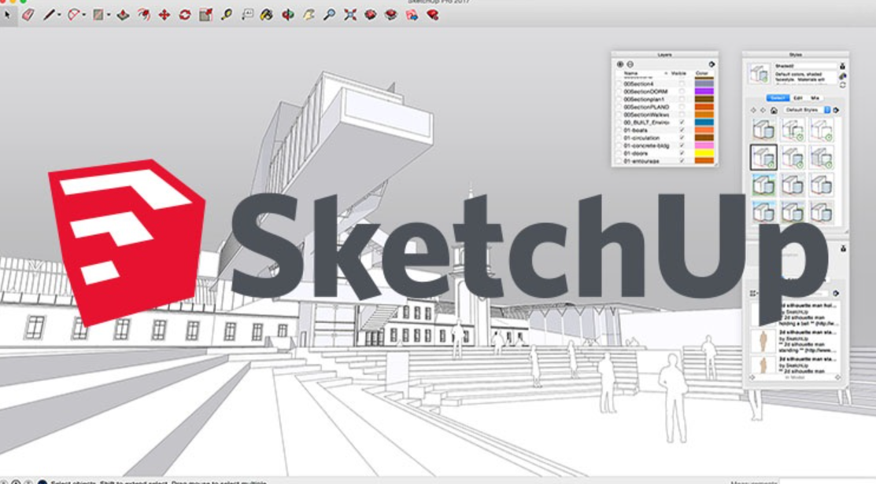Activate the Zoom magnifier tool
The width and height of the screenshot is (876, 484).
[x=330, y=15]
